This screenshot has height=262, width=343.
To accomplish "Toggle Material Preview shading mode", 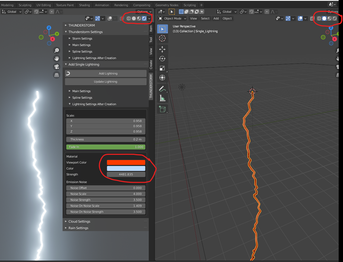I will pyautogui.click(x=329, y=18).
